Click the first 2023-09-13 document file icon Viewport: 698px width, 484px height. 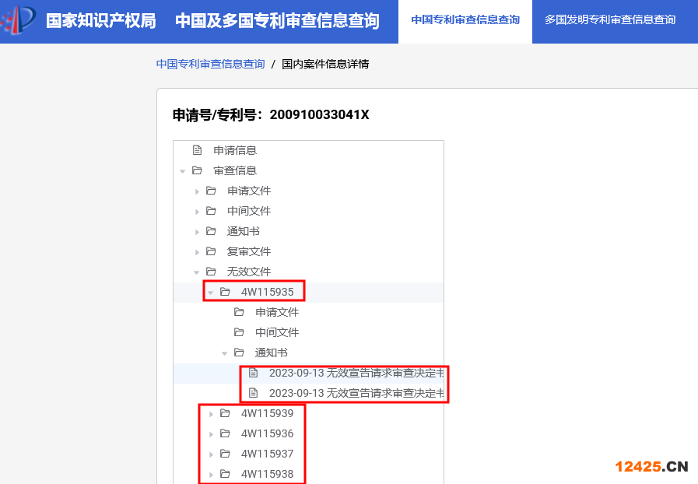pyautogui.click(x=253, y=373)
